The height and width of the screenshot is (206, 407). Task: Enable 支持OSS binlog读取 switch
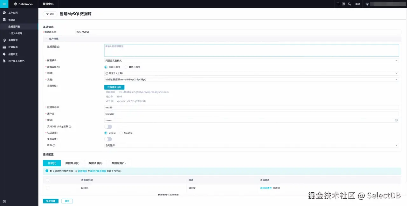pos(108,126)
